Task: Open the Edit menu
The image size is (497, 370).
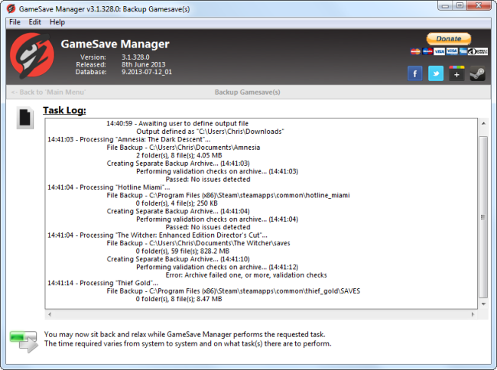Action: pos(35,22)
